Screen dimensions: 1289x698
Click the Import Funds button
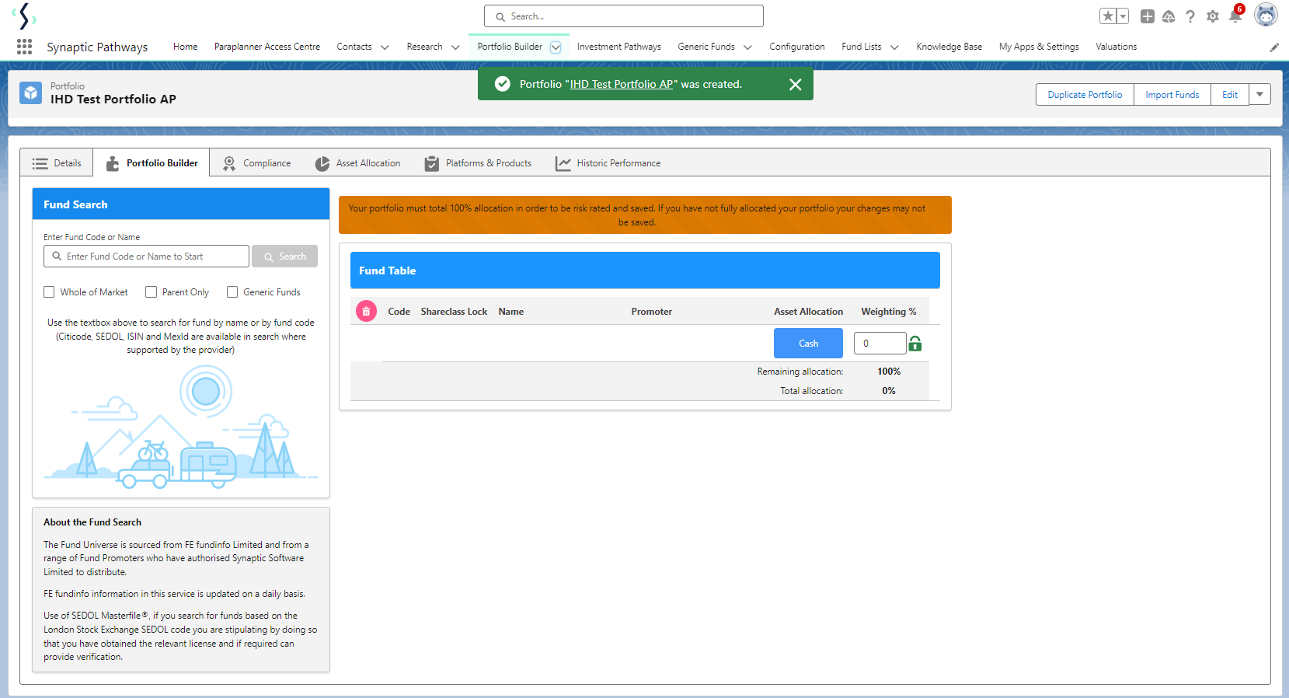point(1172,95)
